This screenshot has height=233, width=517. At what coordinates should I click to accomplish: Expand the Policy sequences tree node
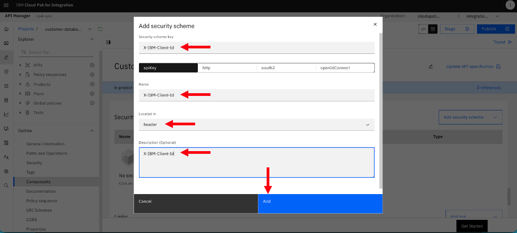point(20,75)
